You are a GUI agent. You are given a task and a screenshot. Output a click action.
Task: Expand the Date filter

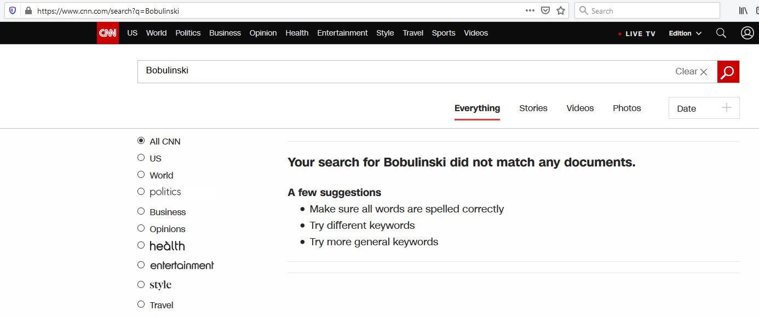704,108
